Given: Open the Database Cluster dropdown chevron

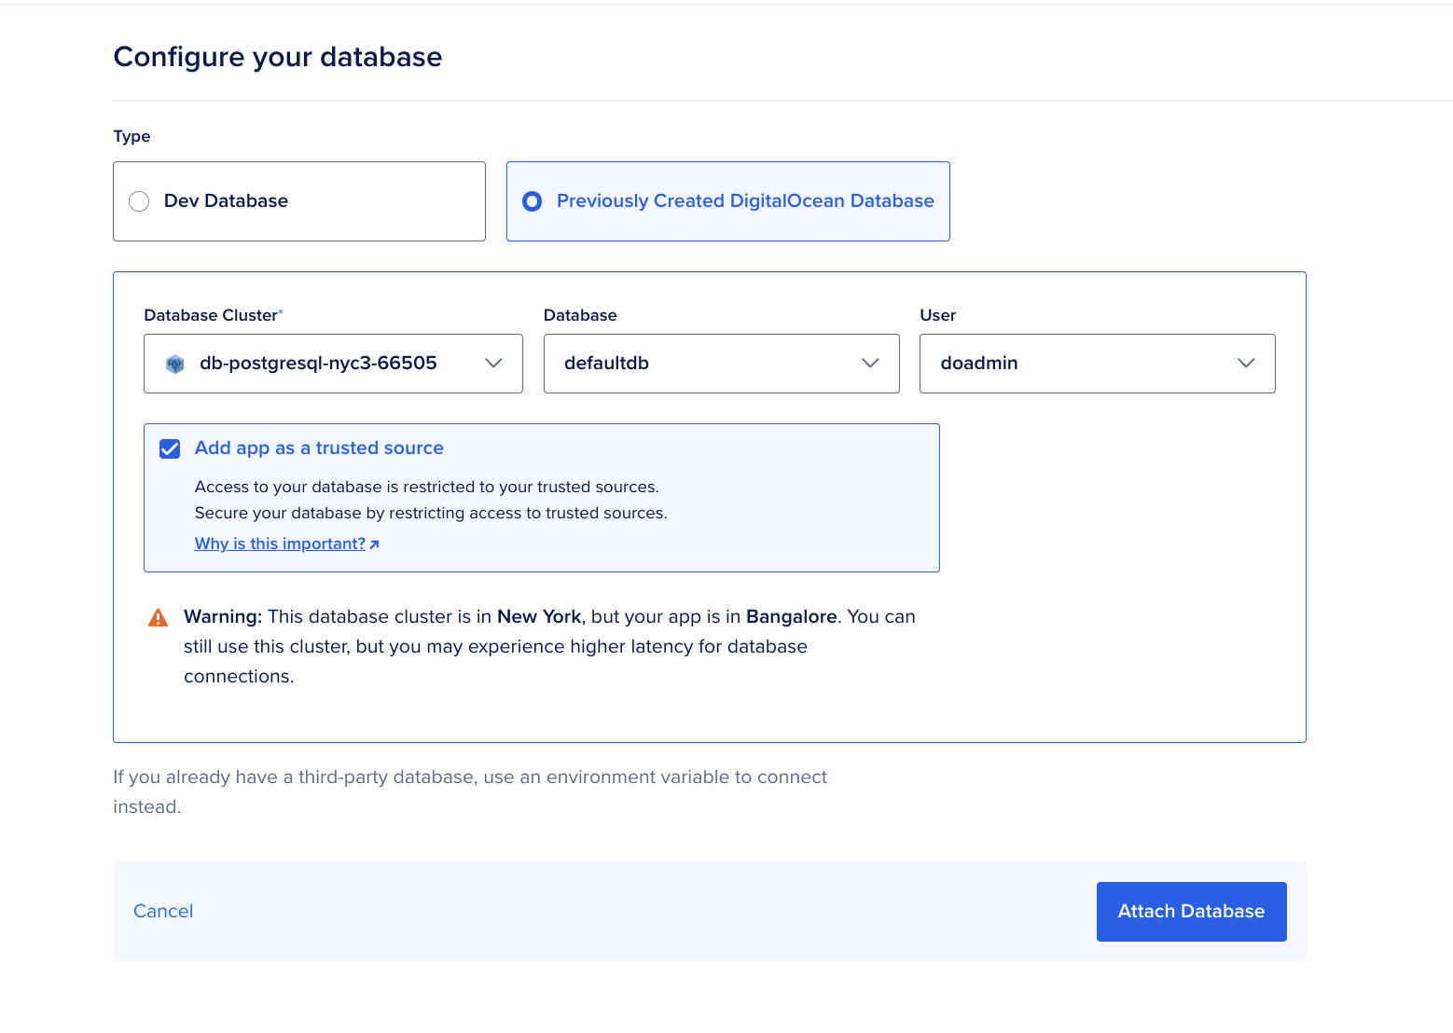Looking at the screenshot, I should pyautogui.click(x=493, y=364).
